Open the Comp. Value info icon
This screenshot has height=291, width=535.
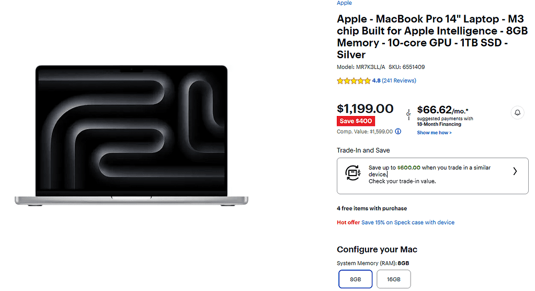click(398, 132)
